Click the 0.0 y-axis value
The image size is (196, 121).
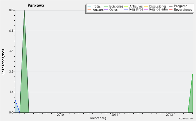11,112
